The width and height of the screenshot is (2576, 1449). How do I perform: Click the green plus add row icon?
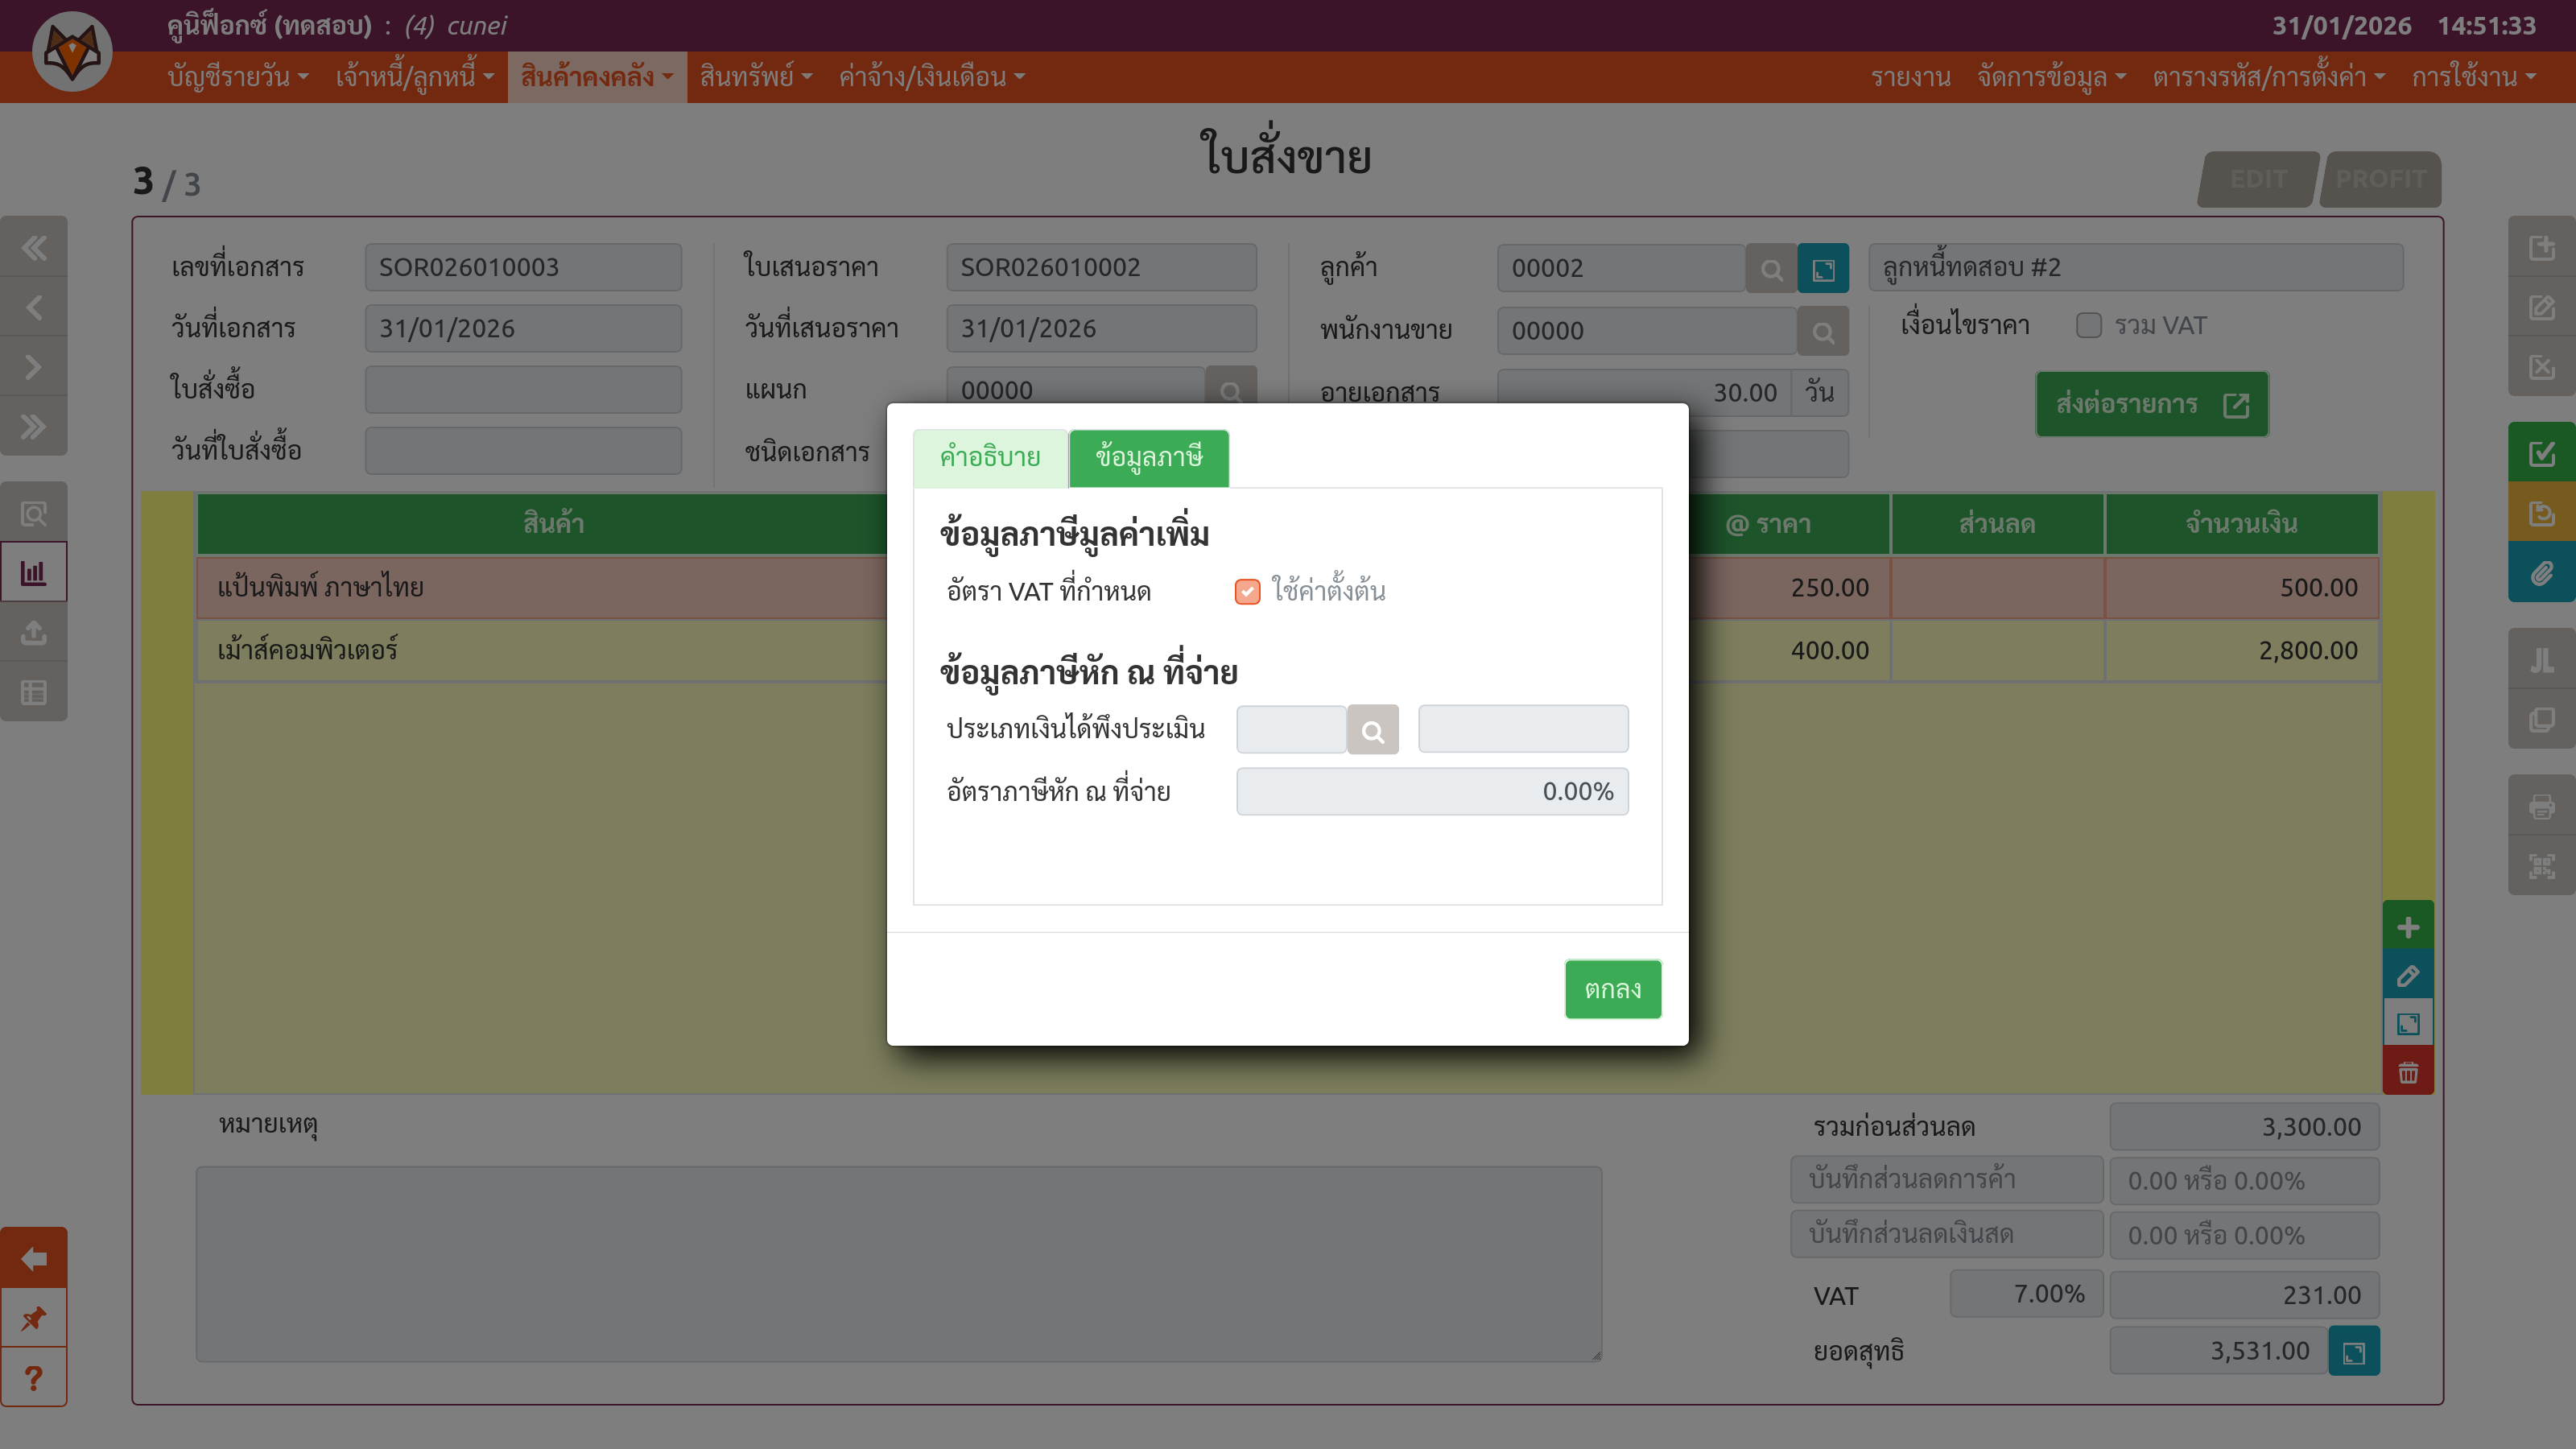[x=2407, y=927]
